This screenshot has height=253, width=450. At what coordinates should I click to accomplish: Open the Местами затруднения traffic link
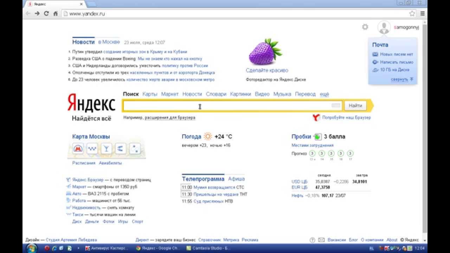coord(313,145)
